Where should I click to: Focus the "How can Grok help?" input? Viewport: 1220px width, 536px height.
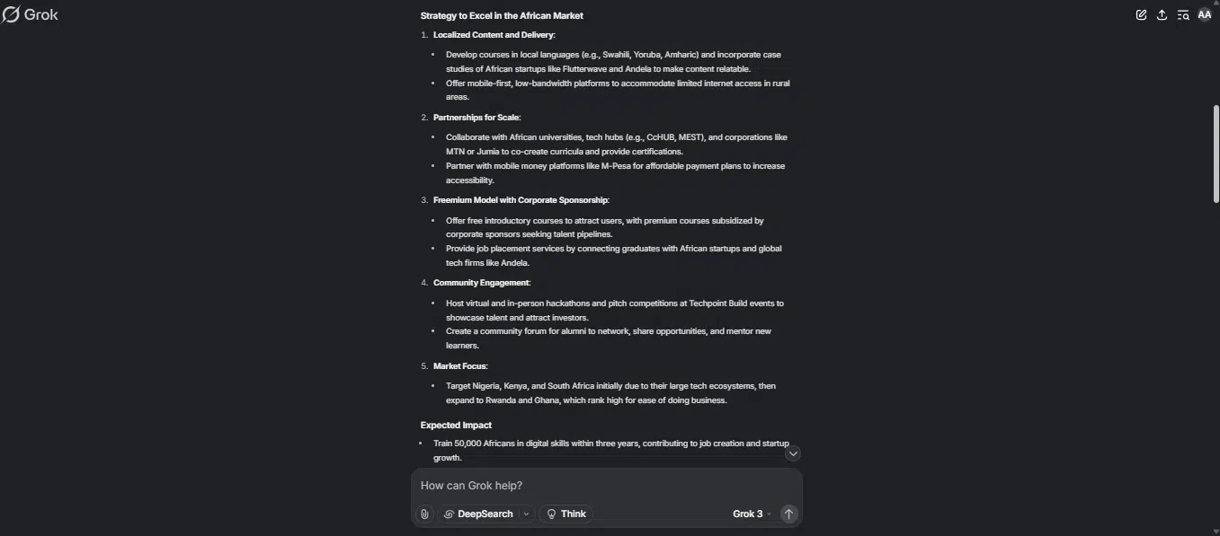point(606,486)
